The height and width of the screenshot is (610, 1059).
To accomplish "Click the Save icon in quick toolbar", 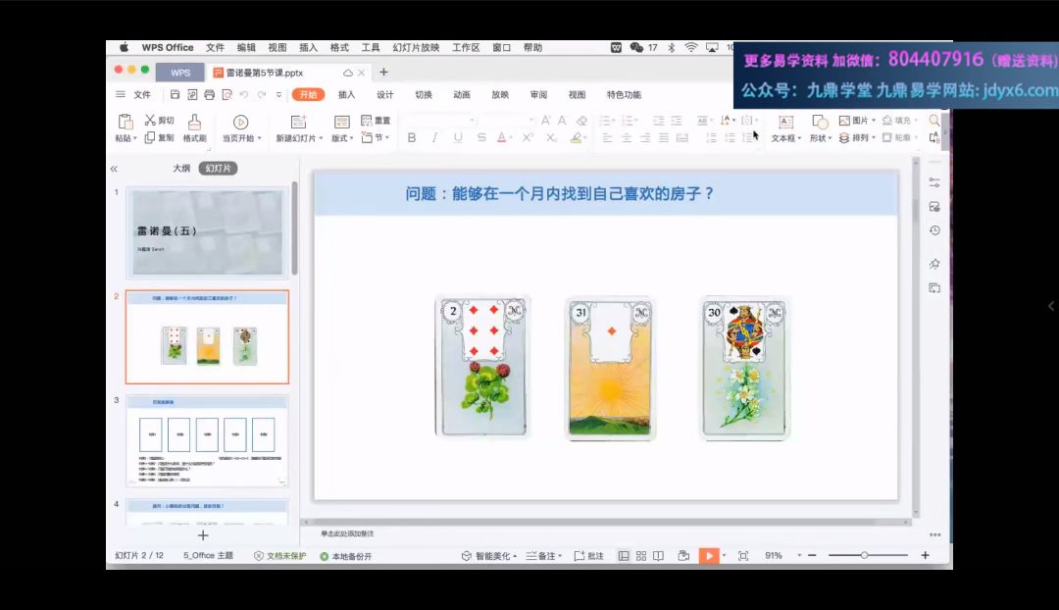I will coord(175,95).
